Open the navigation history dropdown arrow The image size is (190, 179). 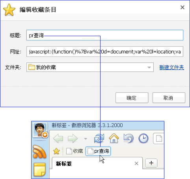coord(86,139)
